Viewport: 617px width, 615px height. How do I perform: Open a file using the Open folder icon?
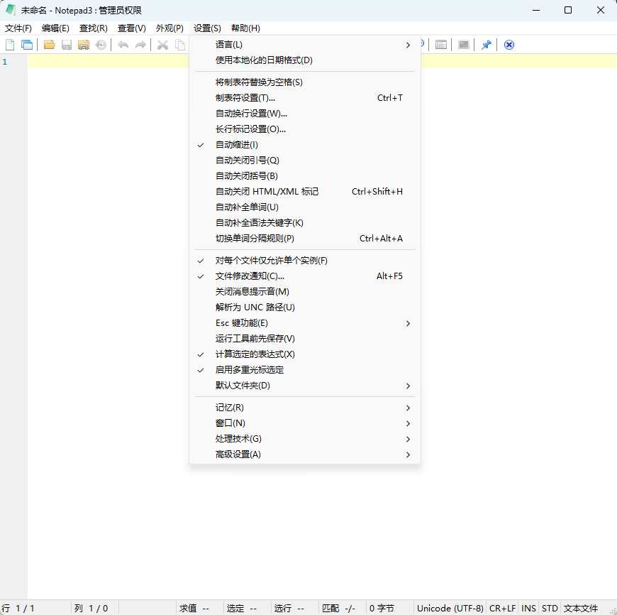pos(48,45)
